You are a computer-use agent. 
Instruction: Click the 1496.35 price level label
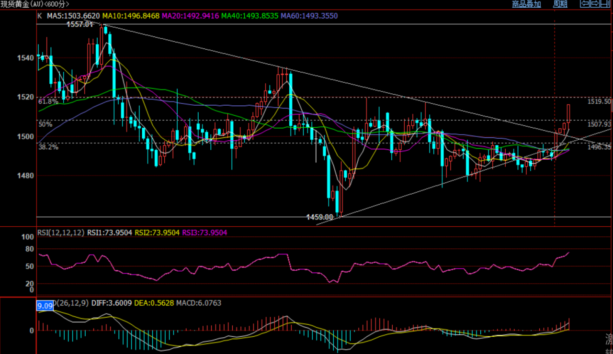click(600, 147)
